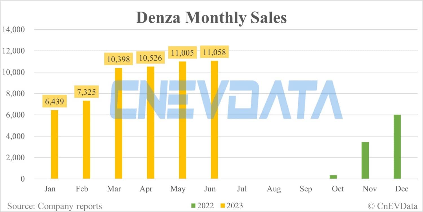
Task: Select the 10,526 data label
Action: click(150, 58)
